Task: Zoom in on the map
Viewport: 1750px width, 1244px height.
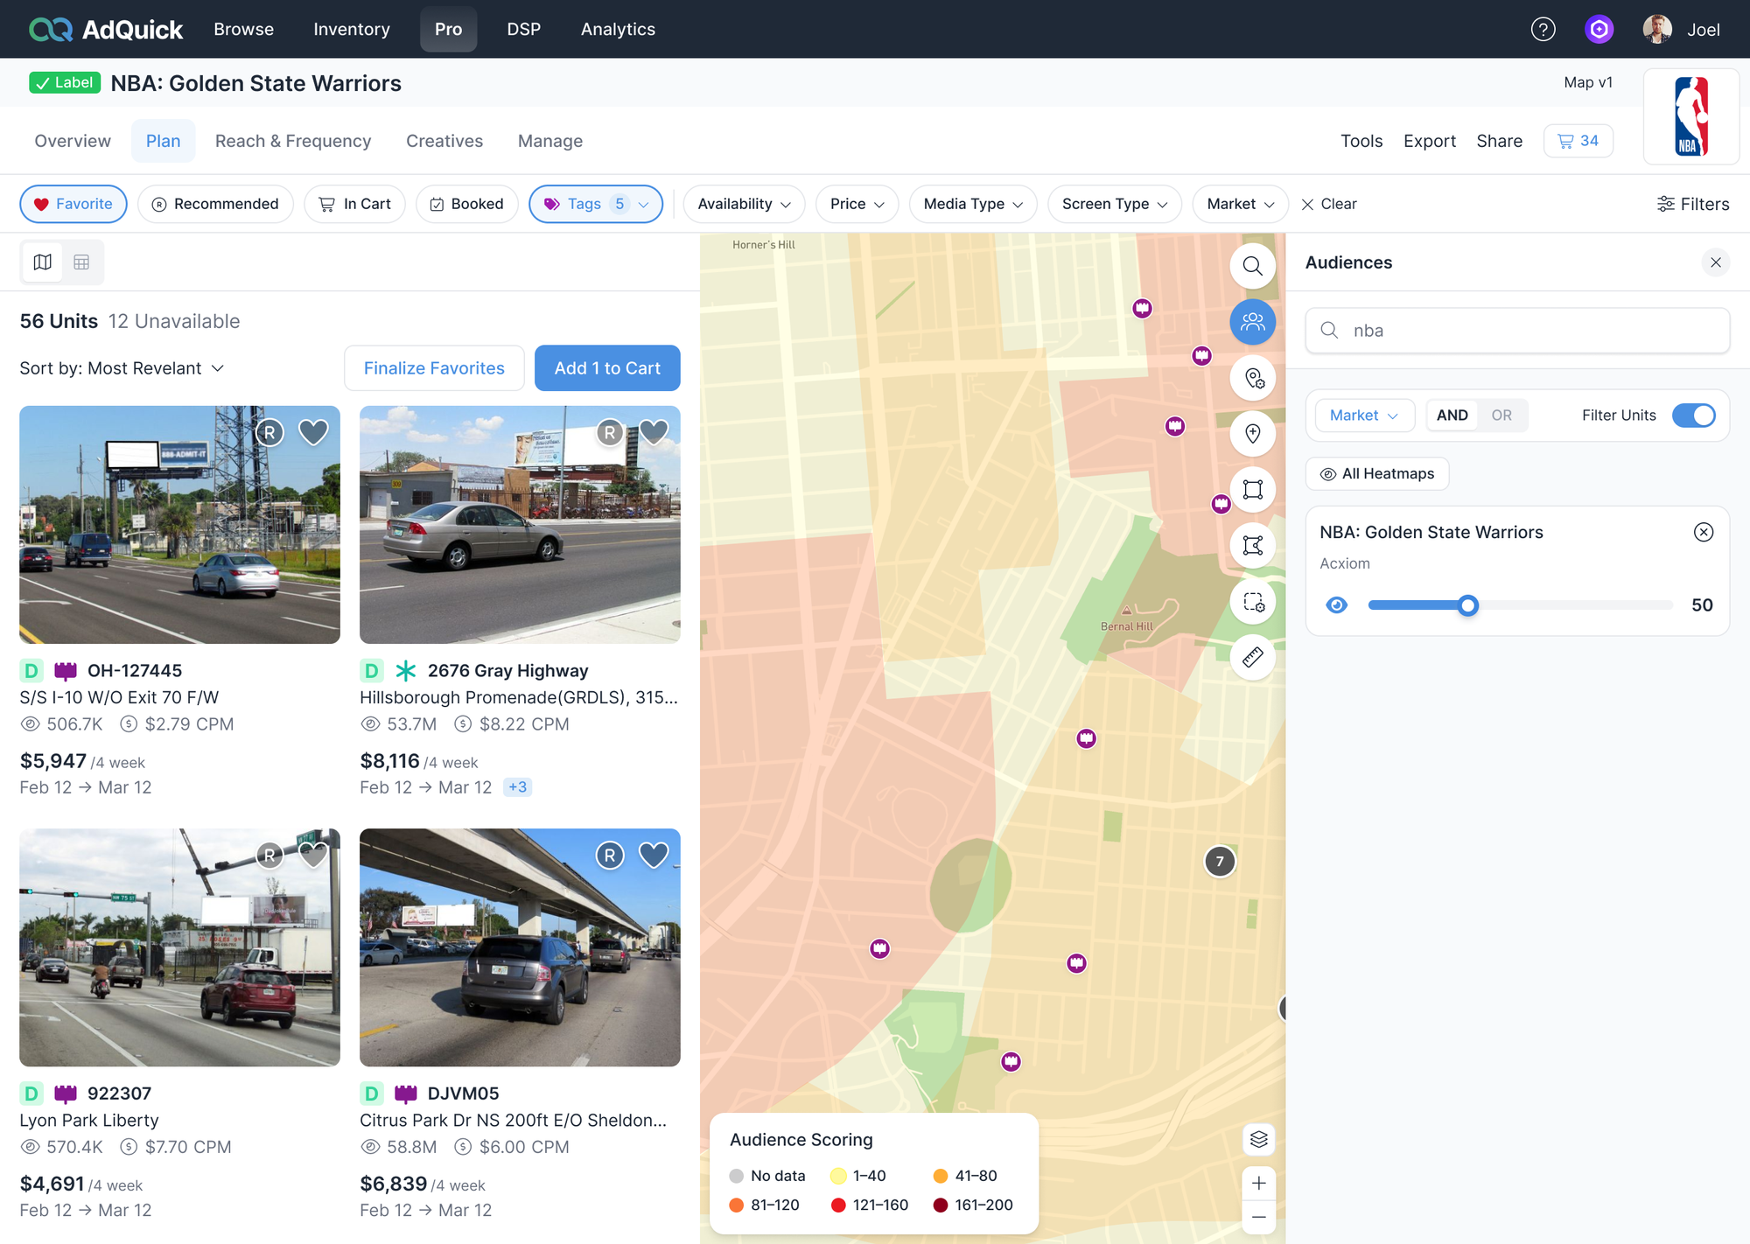Action: [x=1258, y=1184]
